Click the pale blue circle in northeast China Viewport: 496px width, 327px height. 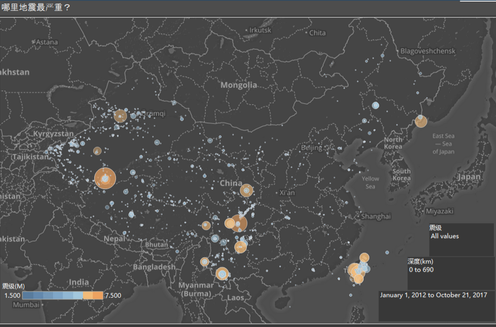click(375, 105)
